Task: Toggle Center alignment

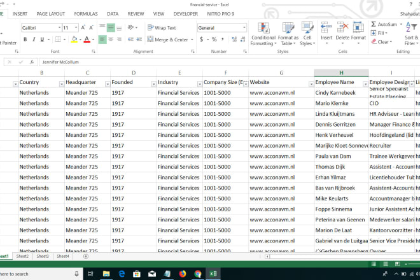Action: pos(111,39)
